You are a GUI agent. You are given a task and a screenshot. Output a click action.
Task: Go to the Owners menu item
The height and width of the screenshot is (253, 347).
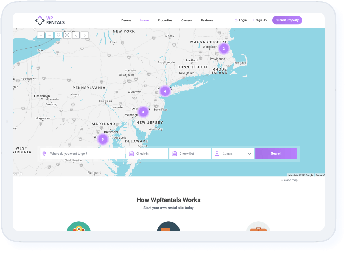187,20
